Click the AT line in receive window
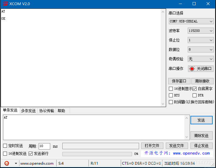 click(3, 12)
